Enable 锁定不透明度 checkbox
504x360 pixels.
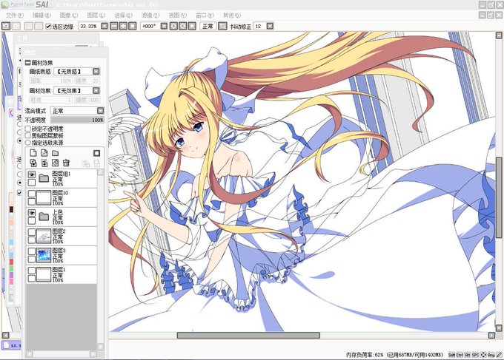28,129
